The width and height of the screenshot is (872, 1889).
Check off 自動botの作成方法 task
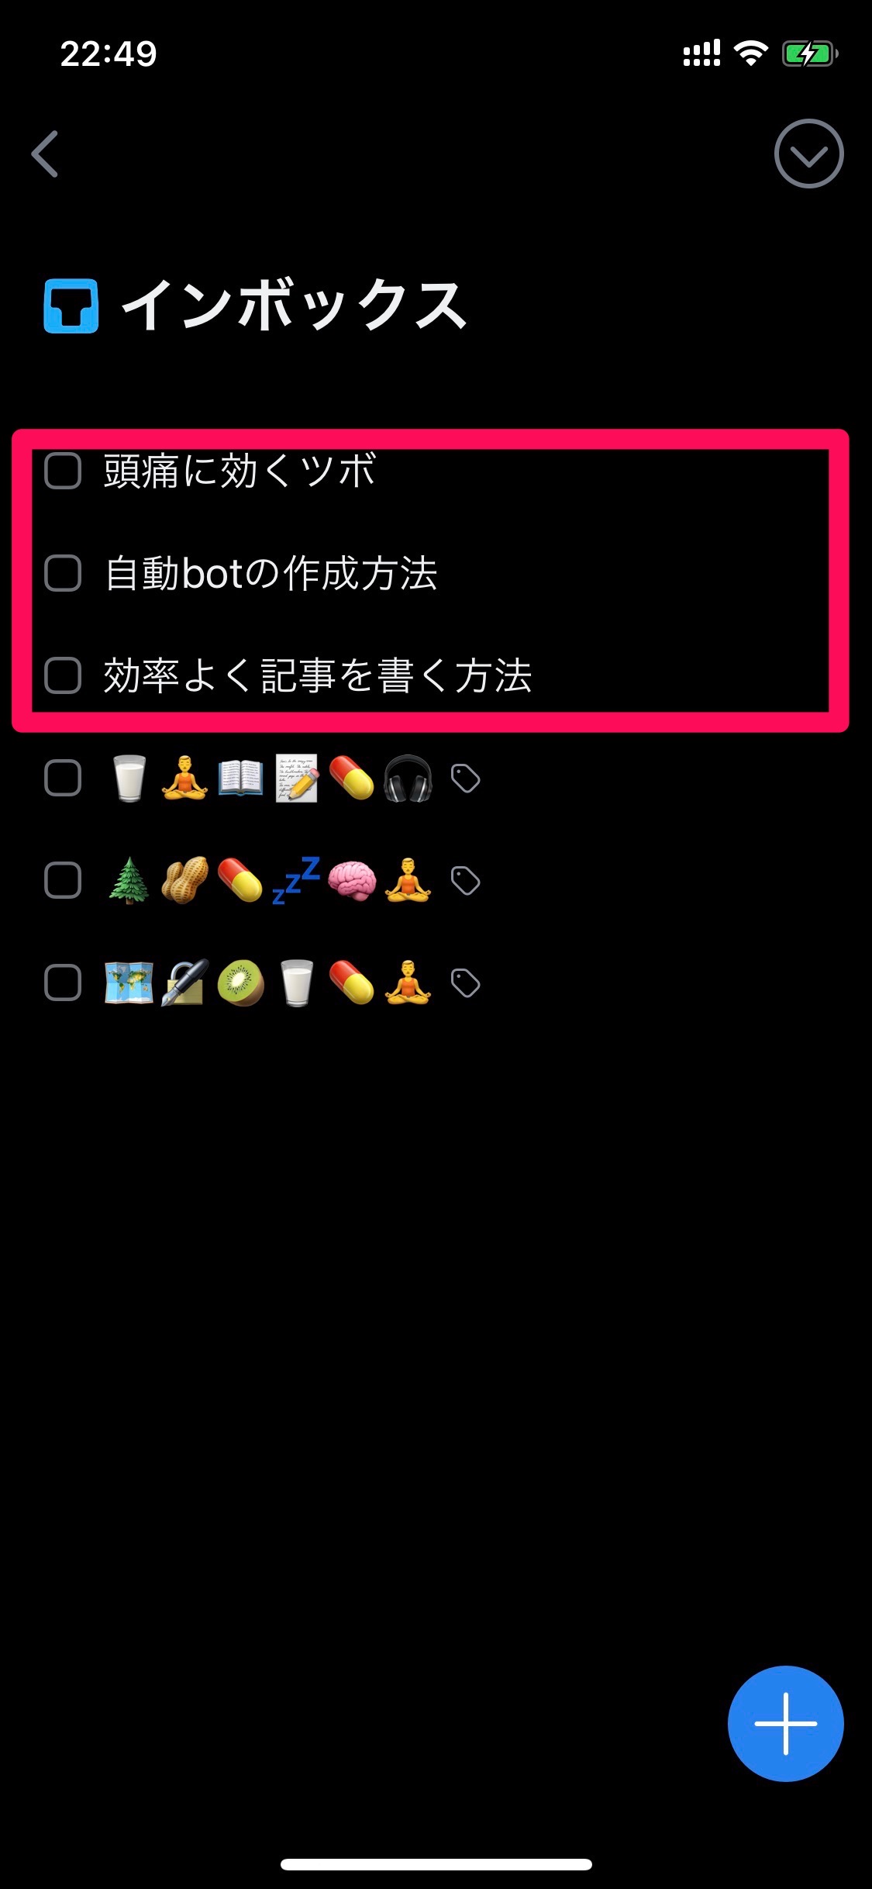click(x=63, y=573)
